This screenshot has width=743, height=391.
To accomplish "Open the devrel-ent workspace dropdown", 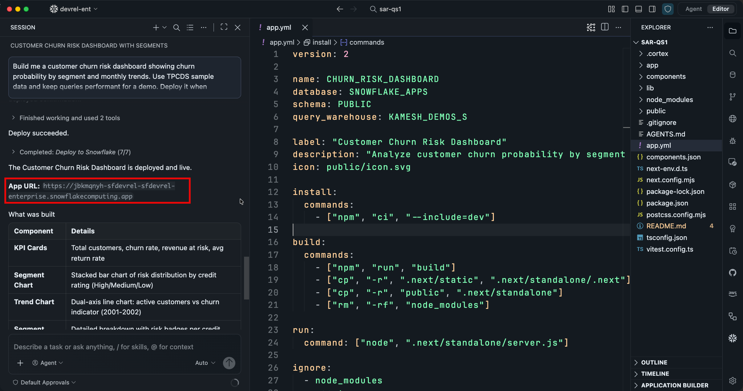I will (74, 9).
